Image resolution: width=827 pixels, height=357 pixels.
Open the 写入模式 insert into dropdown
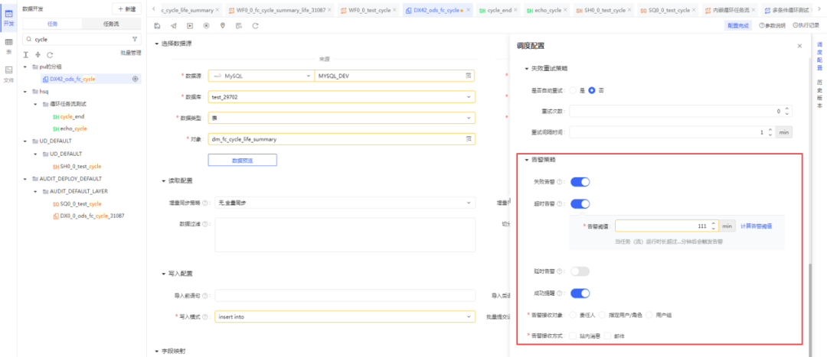point(341,316)
